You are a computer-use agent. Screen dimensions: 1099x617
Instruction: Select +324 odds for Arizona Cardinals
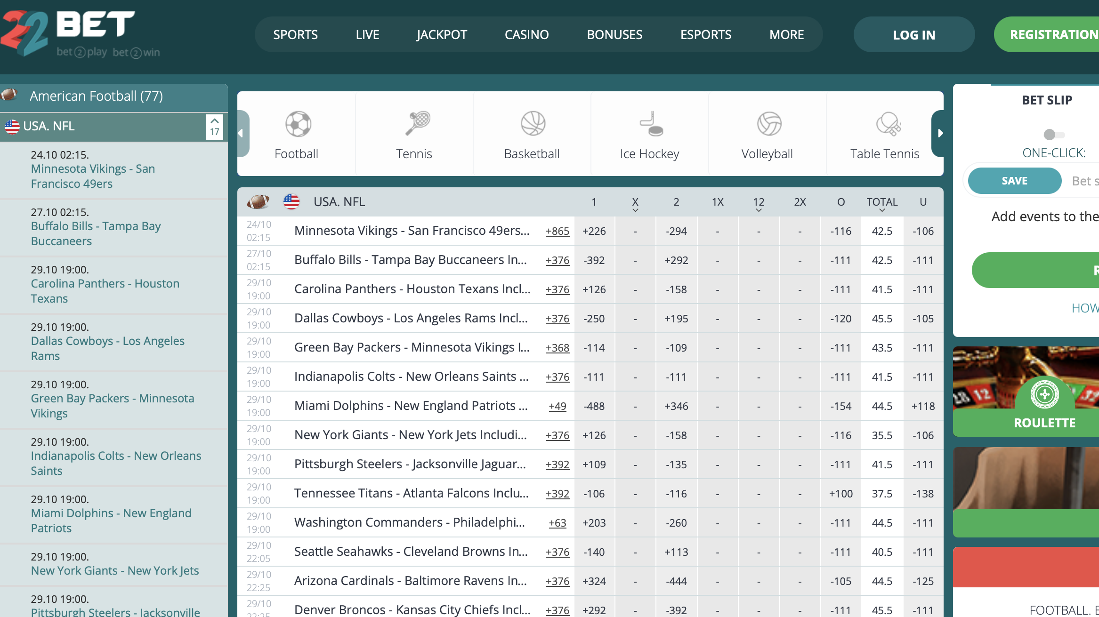point(594,581)
